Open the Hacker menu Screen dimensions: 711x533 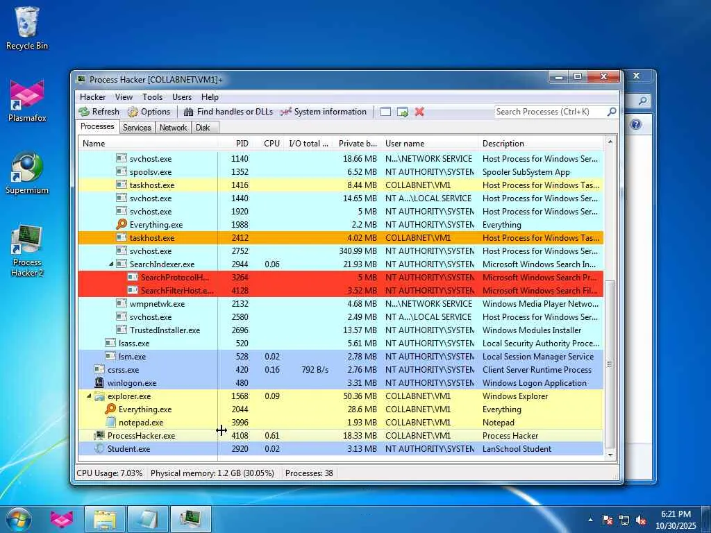click(x=92, y=97)
